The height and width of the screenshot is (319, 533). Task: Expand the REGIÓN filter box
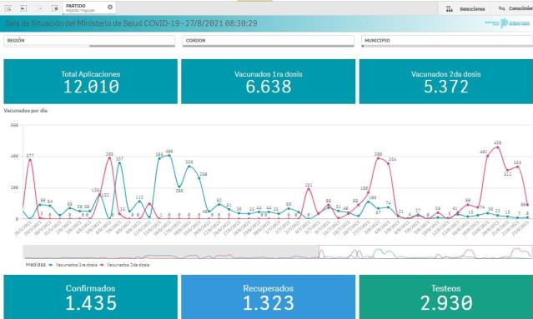click(x=89, y=41)
